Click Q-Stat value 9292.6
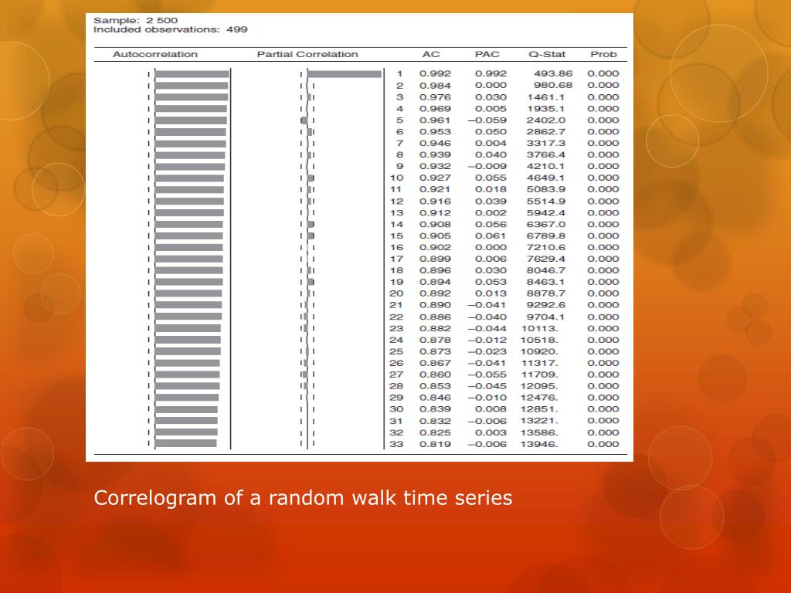The width and height of the screenshot is (791, 593). 546,305
